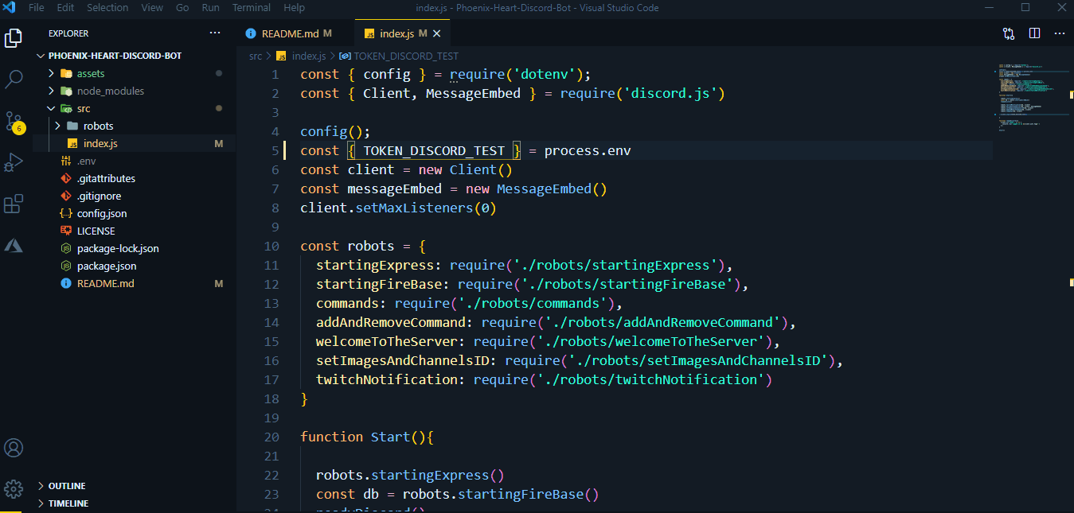The height and width of the screenshot is (513, 1074).
Task: Open the Manage gear icon
Action: click(x=14, y=488)
